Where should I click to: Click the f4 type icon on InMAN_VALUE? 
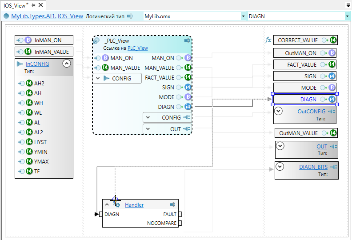29,52
